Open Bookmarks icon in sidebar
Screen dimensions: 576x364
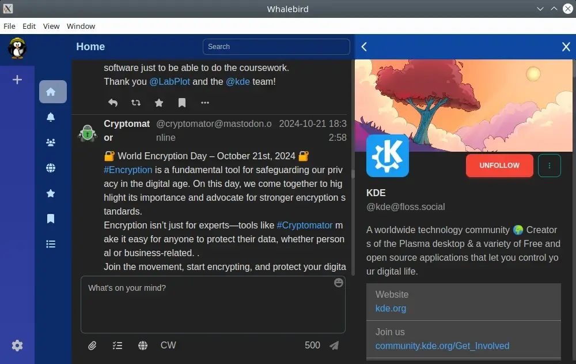51,219
